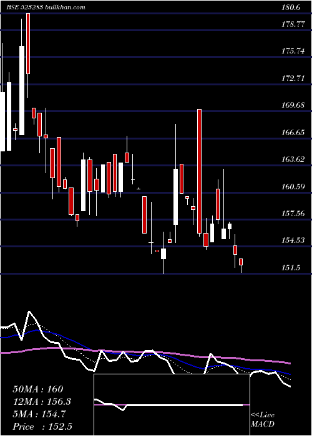Click the 50MA : 160 reading
312x436 pixels.
pos(38,389)
